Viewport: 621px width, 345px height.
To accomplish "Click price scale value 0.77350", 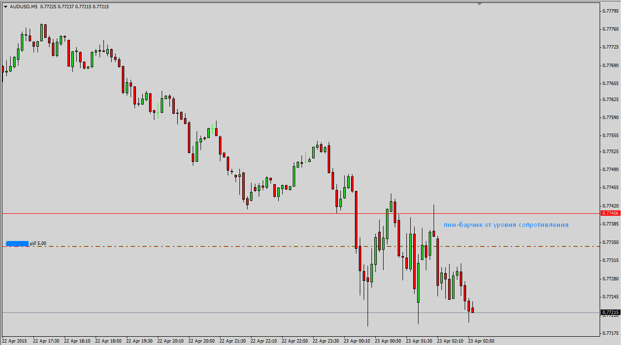I will [x=610, y=242].
